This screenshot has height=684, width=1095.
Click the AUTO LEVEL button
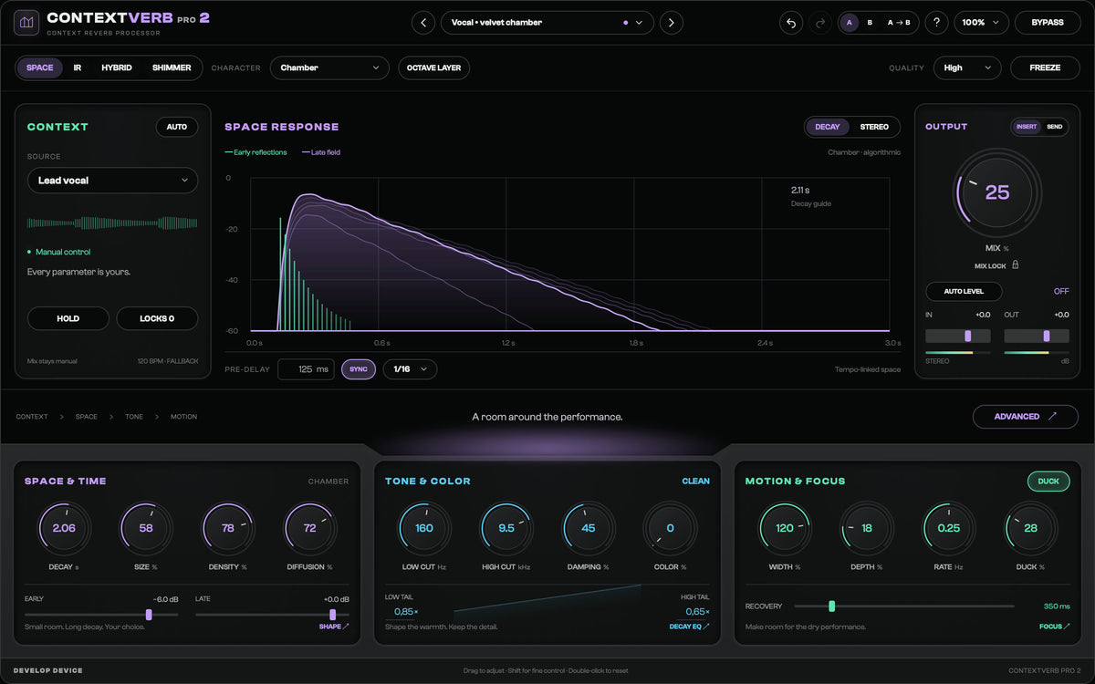[964, 292]
